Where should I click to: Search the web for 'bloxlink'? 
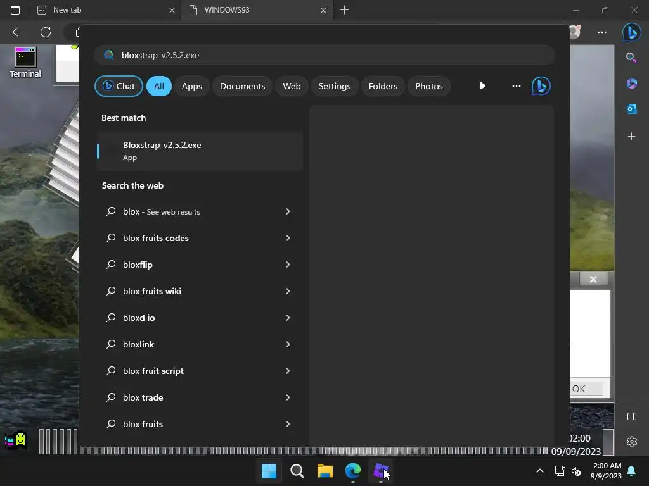(138, 344)
